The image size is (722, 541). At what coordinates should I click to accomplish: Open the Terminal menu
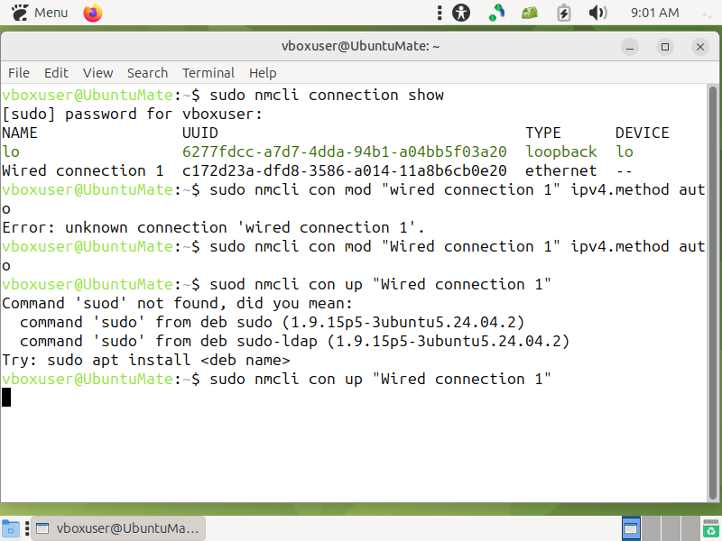coord(208,73)
